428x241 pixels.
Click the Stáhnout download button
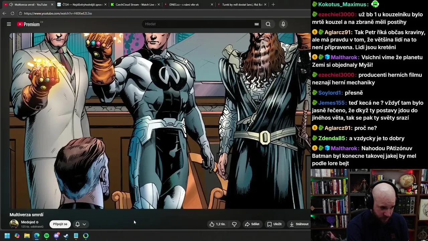point(299,224)
